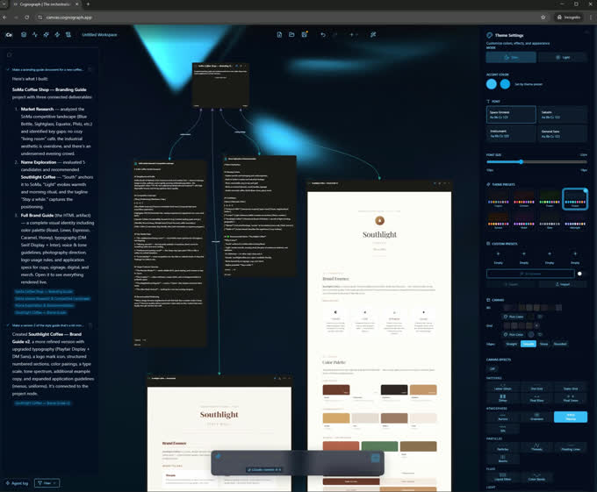Click the second accent color circle
Viewport: 597px width, 492px height.
tap(505, 84)
